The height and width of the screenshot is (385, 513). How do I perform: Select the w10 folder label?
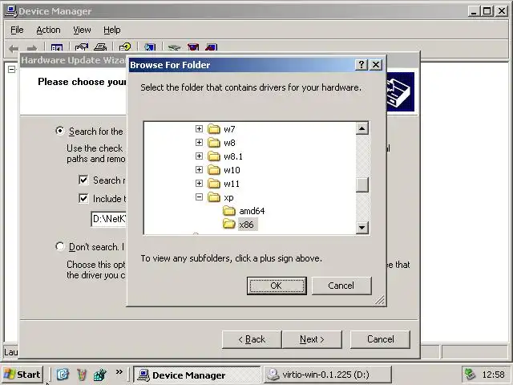coord(232,170)
